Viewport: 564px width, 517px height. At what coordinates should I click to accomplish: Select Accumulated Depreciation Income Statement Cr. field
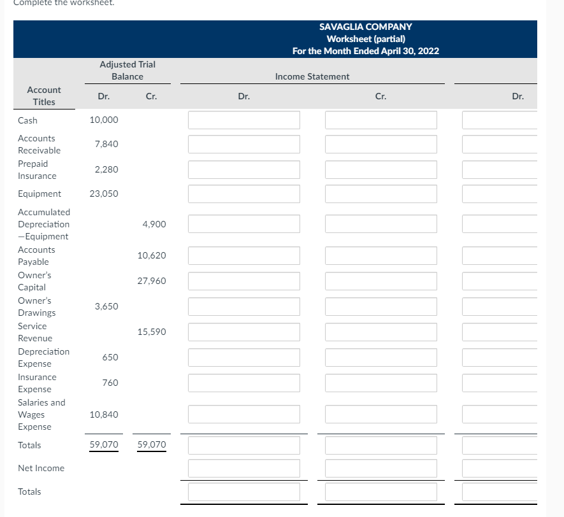[381, 224]
